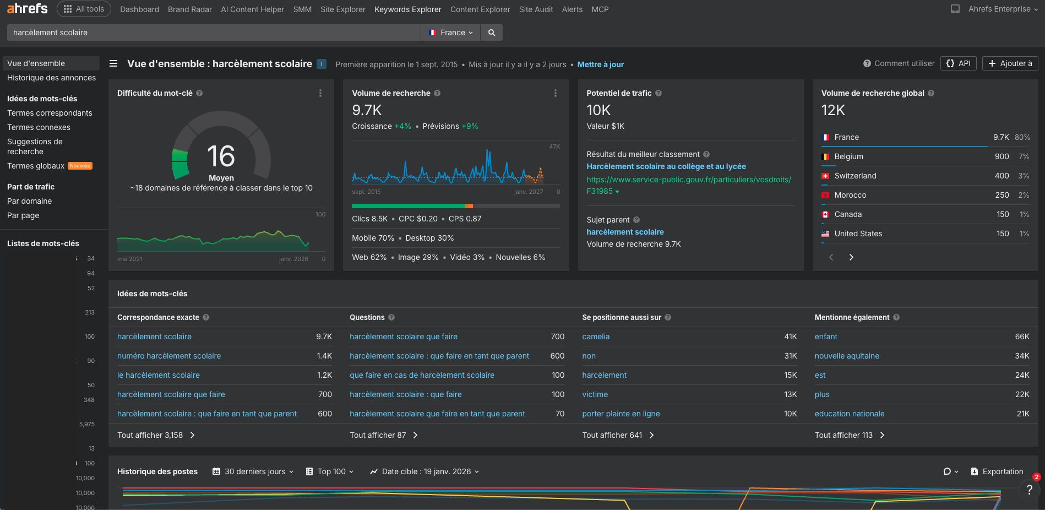
Task: Open the Content Explorer section
Action: (480, 9)
